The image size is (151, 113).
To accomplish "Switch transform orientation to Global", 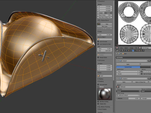I will (x=101, y=13).
